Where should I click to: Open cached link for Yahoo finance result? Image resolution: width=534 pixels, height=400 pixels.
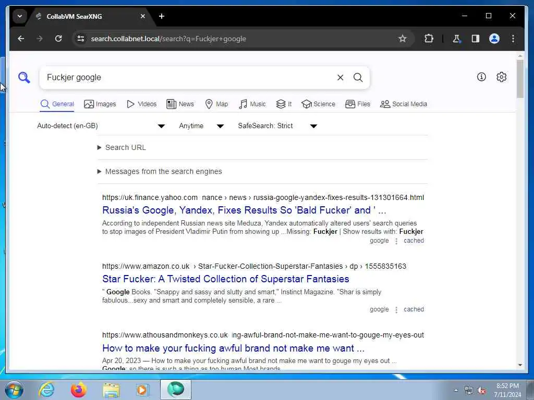tap(414, 241)
